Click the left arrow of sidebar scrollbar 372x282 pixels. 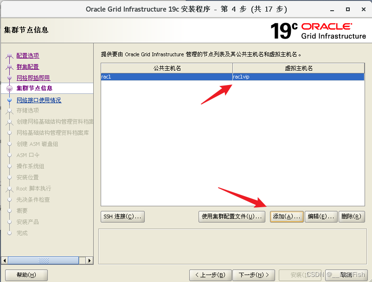click(5, 261)
